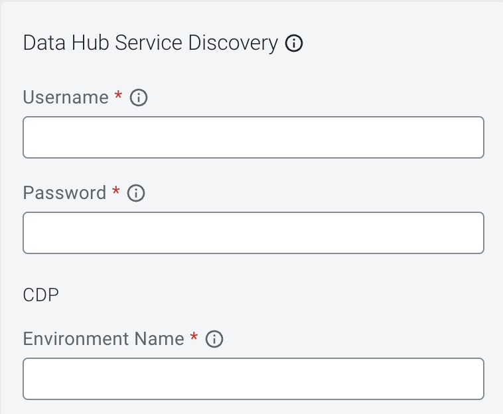Click the red asterisk after Environment Name
Screen dimensions: 503x414
194,336
